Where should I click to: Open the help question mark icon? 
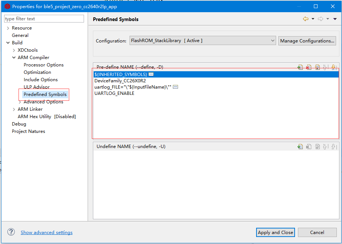coord(11,232)
